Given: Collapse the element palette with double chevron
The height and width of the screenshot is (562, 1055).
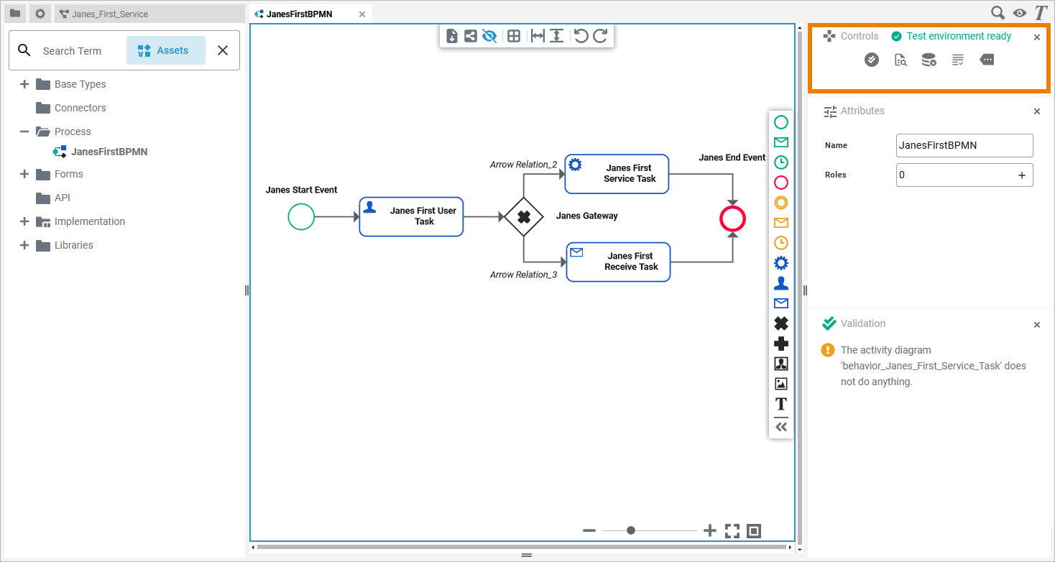Looking at the screenshot, I should (781, 427).
